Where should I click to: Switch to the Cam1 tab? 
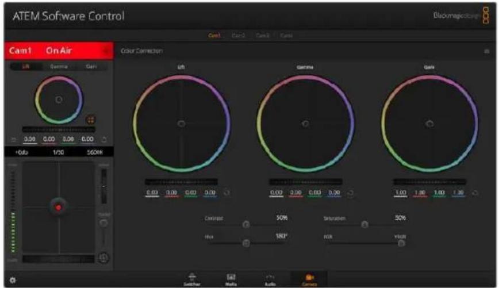coord(214,35)
